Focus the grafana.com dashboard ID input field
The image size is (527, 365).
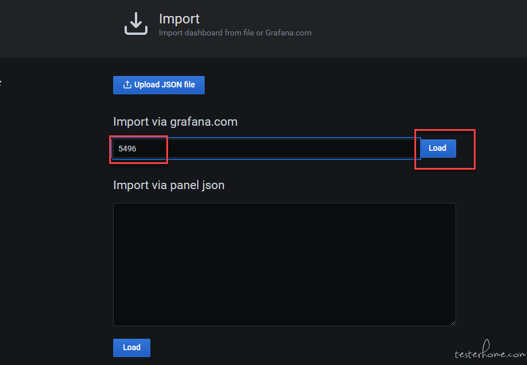(x=266, y=149)
